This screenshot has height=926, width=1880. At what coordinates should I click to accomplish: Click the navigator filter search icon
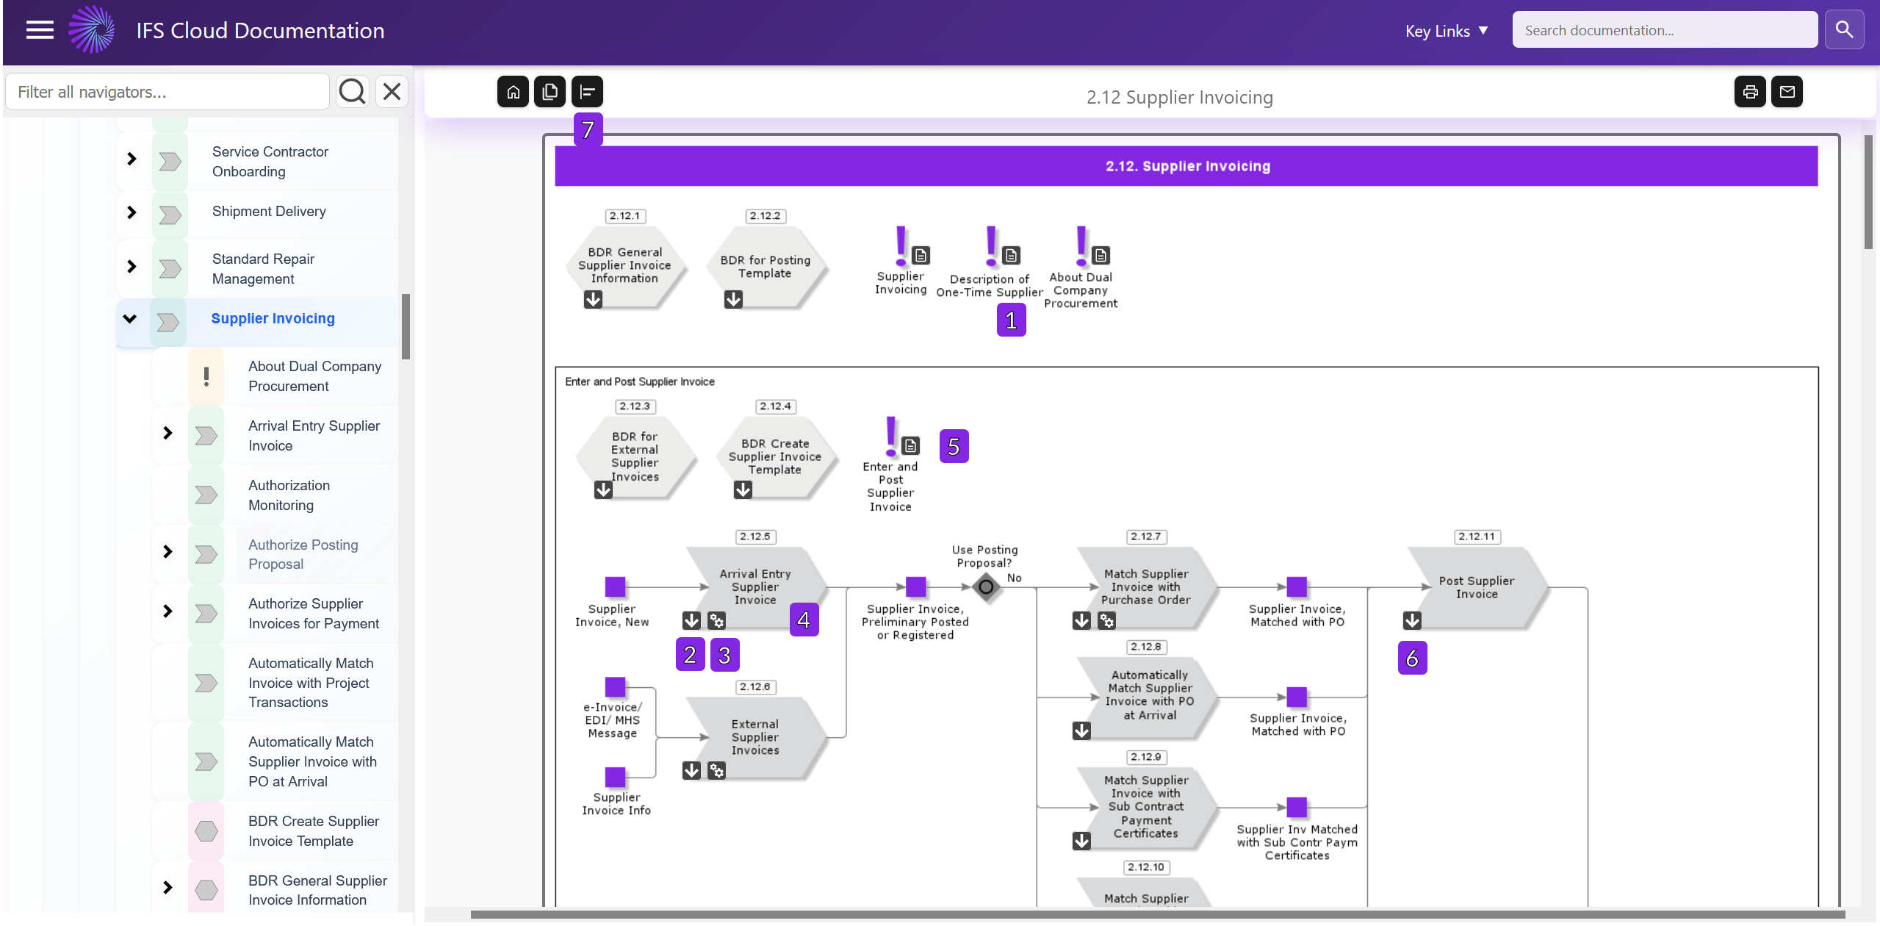click(352, 92)
